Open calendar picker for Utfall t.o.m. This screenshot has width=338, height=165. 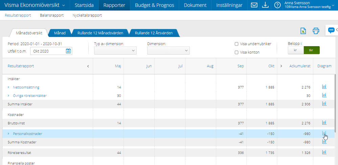tap(68, 51)
